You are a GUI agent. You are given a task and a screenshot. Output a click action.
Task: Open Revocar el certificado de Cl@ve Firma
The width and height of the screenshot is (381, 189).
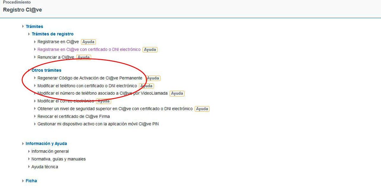click(73, 116)
